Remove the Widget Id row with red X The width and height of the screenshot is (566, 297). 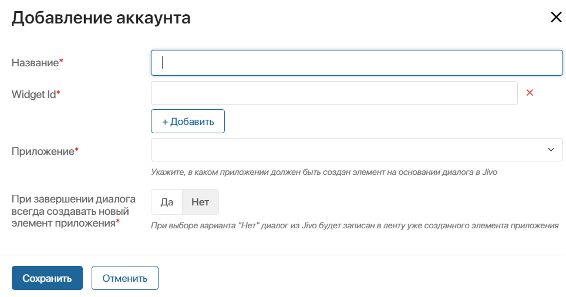(x=530, y=93)
